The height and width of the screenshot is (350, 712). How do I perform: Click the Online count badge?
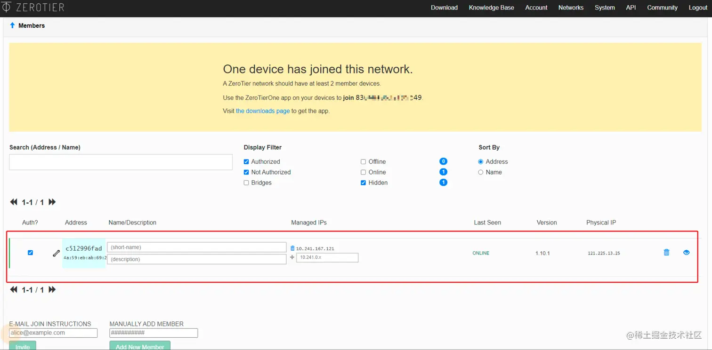pos(443,172)
